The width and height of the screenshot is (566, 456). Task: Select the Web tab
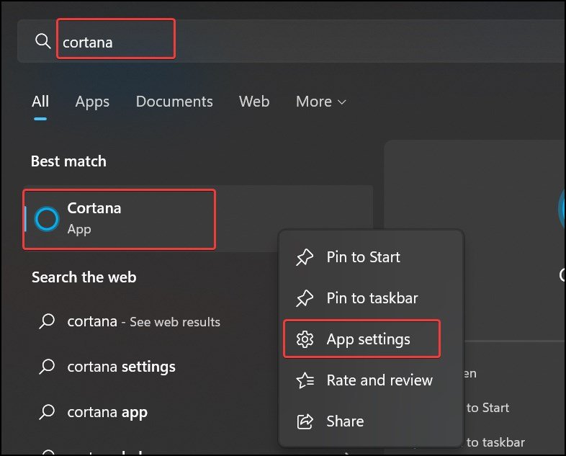tap(254, 102)
